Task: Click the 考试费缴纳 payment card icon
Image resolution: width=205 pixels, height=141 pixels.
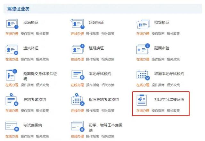Action: tap(12, 126)
